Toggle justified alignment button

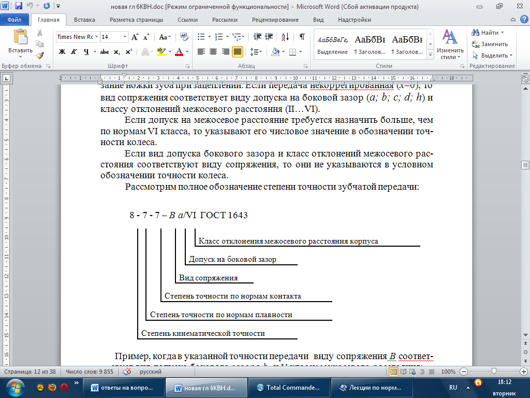tap(238, 52)
